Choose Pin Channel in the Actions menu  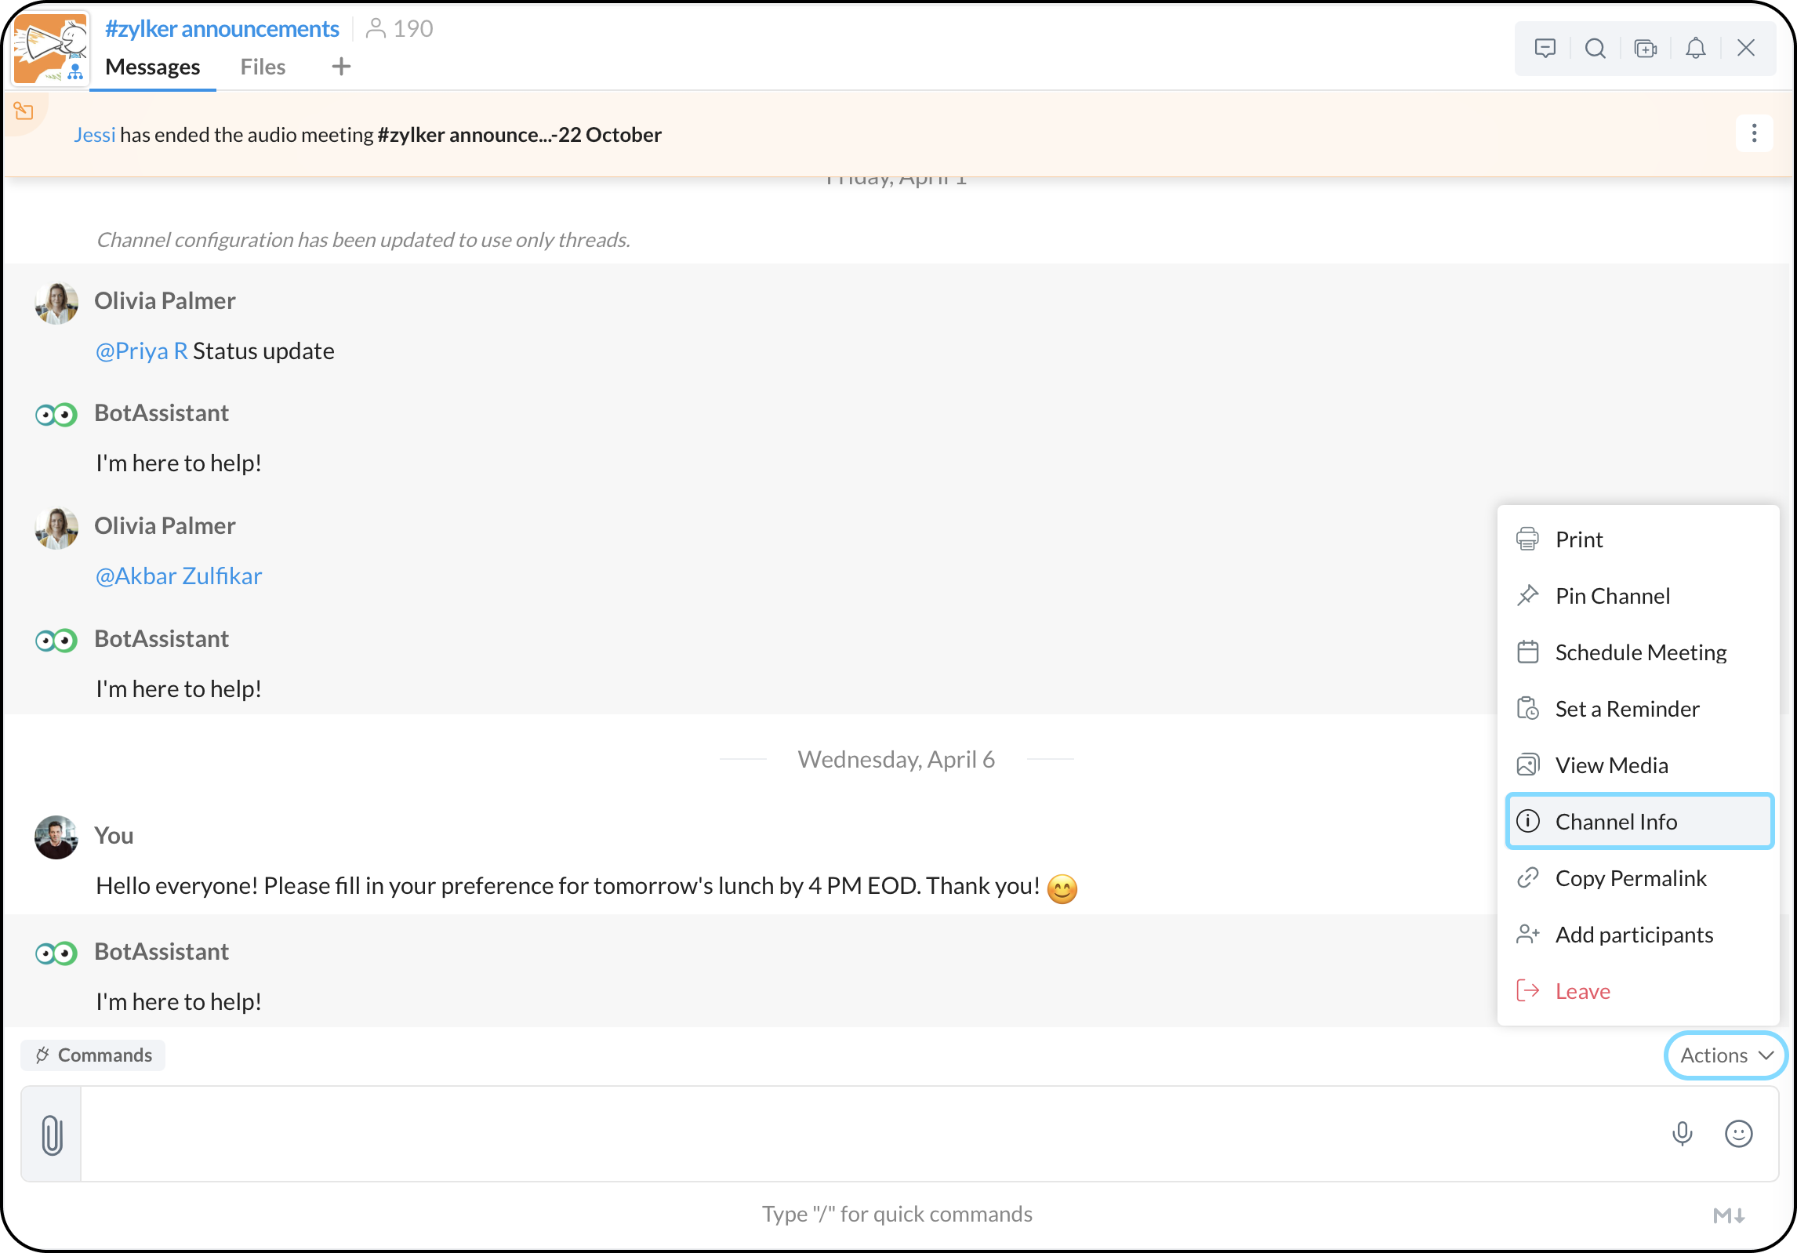click(1639, 596)
